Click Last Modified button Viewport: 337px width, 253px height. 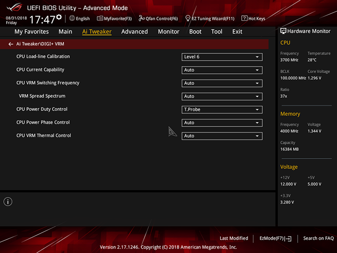click(234, 238)
